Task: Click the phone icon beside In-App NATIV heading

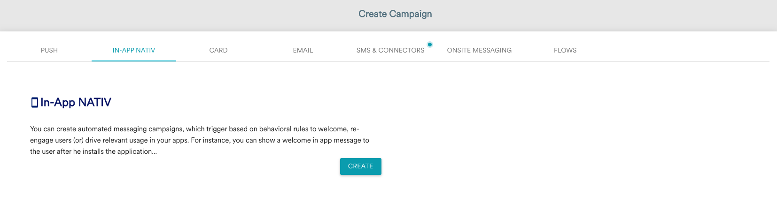Action: click(34, 102)
